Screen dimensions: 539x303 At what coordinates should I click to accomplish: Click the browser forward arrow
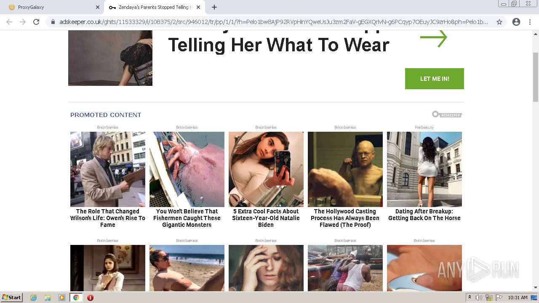[x=23, y=22]
